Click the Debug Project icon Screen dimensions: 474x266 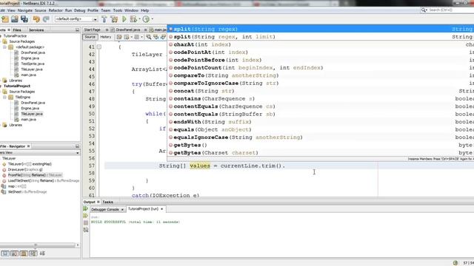point(133,19)
